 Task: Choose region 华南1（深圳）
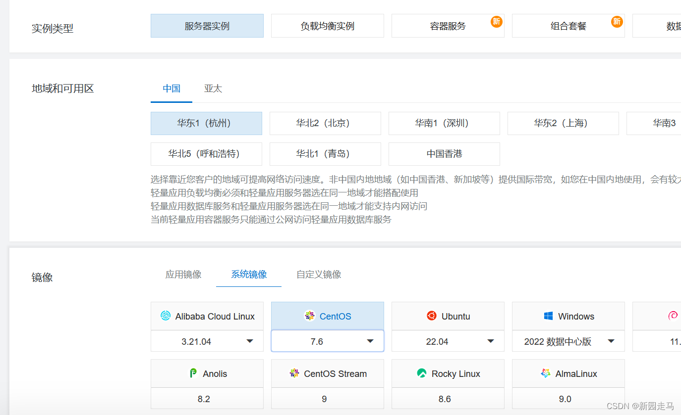click(x=444, y=123)
